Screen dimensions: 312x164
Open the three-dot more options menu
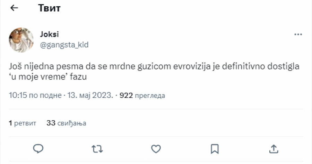298,35
